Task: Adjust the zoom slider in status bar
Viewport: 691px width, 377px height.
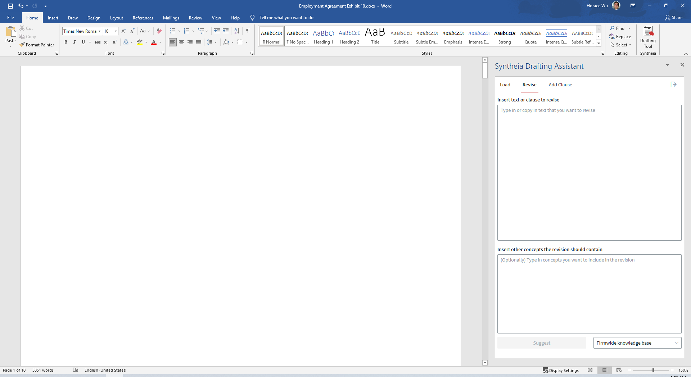Action: point(653,370)
